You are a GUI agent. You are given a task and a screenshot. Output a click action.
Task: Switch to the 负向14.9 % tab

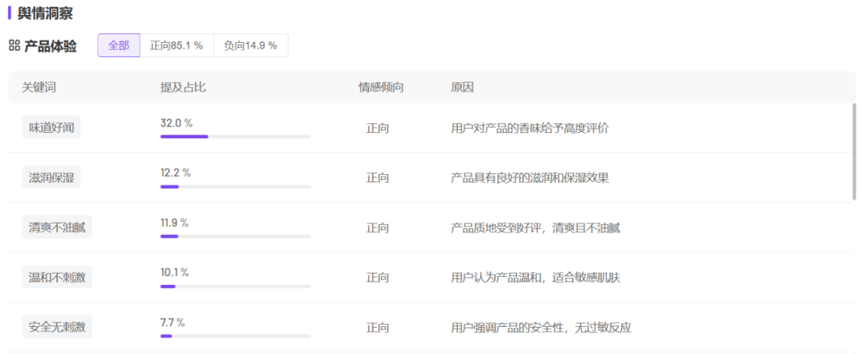coord(251,45)
